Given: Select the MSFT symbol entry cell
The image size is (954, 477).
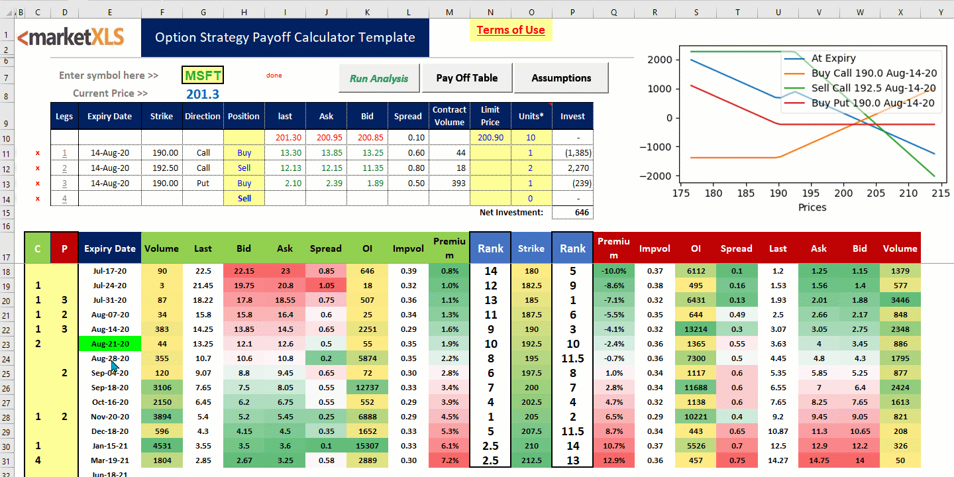Looking at the screenshot, I should (203, 76).
